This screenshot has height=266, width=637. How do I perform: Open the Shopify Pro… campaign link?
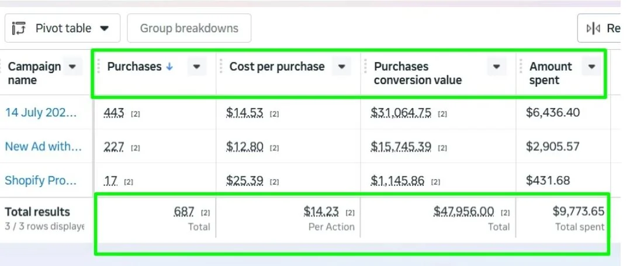click(x=41, y=180)
